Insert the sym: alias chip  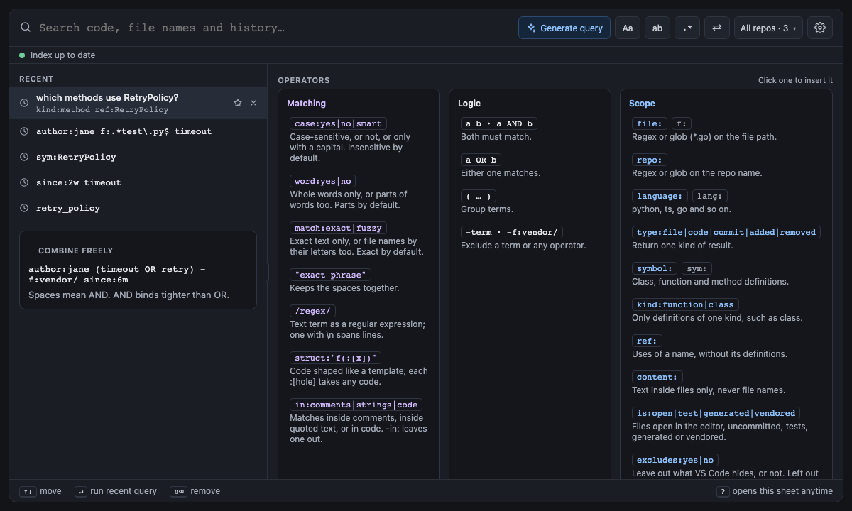pyautogui.click(x=697, y=268)
